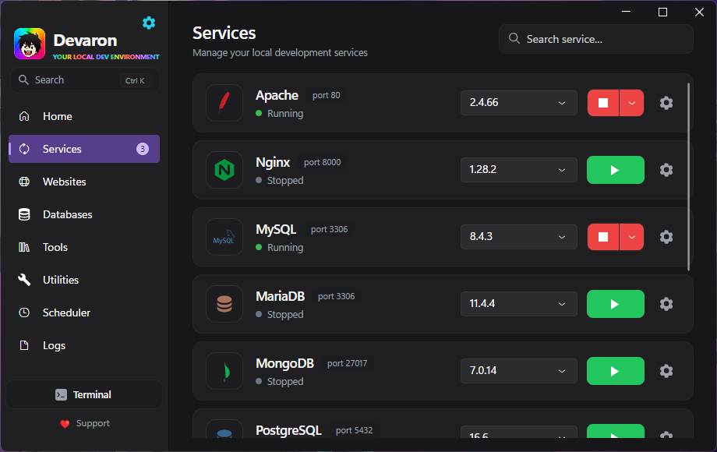This screenshot has height=452, width=717.
Task: Focus the Search service field
Action: 596,39
